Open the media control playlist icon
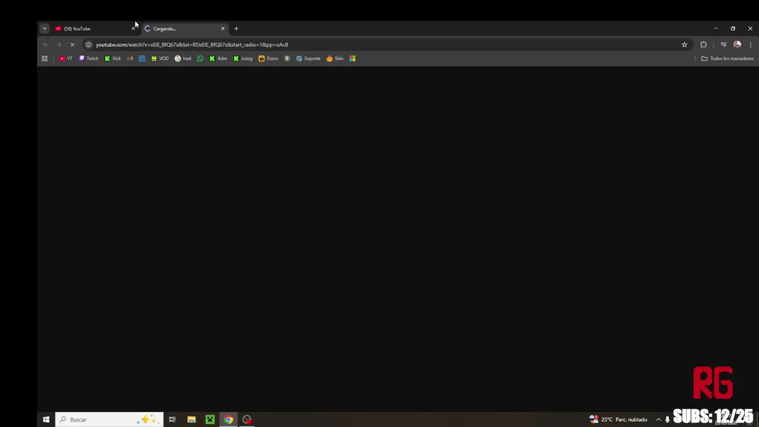This screenshot has width=759, height=427. [x=723, y=44]
